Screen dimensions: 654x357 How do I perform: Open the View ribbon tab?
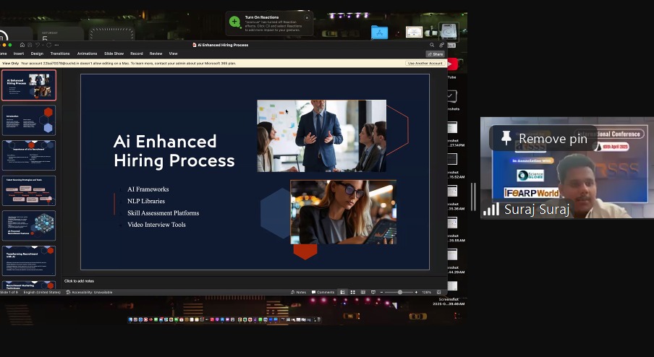pos(173,53)
